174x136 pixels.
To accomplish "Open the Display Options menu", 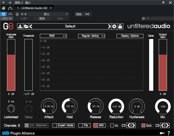I will coord(130,36).
